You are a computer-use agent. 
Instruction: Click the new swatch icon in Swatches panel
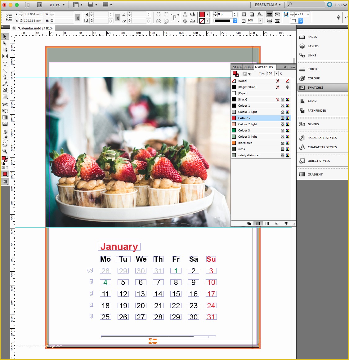point(277,223)
